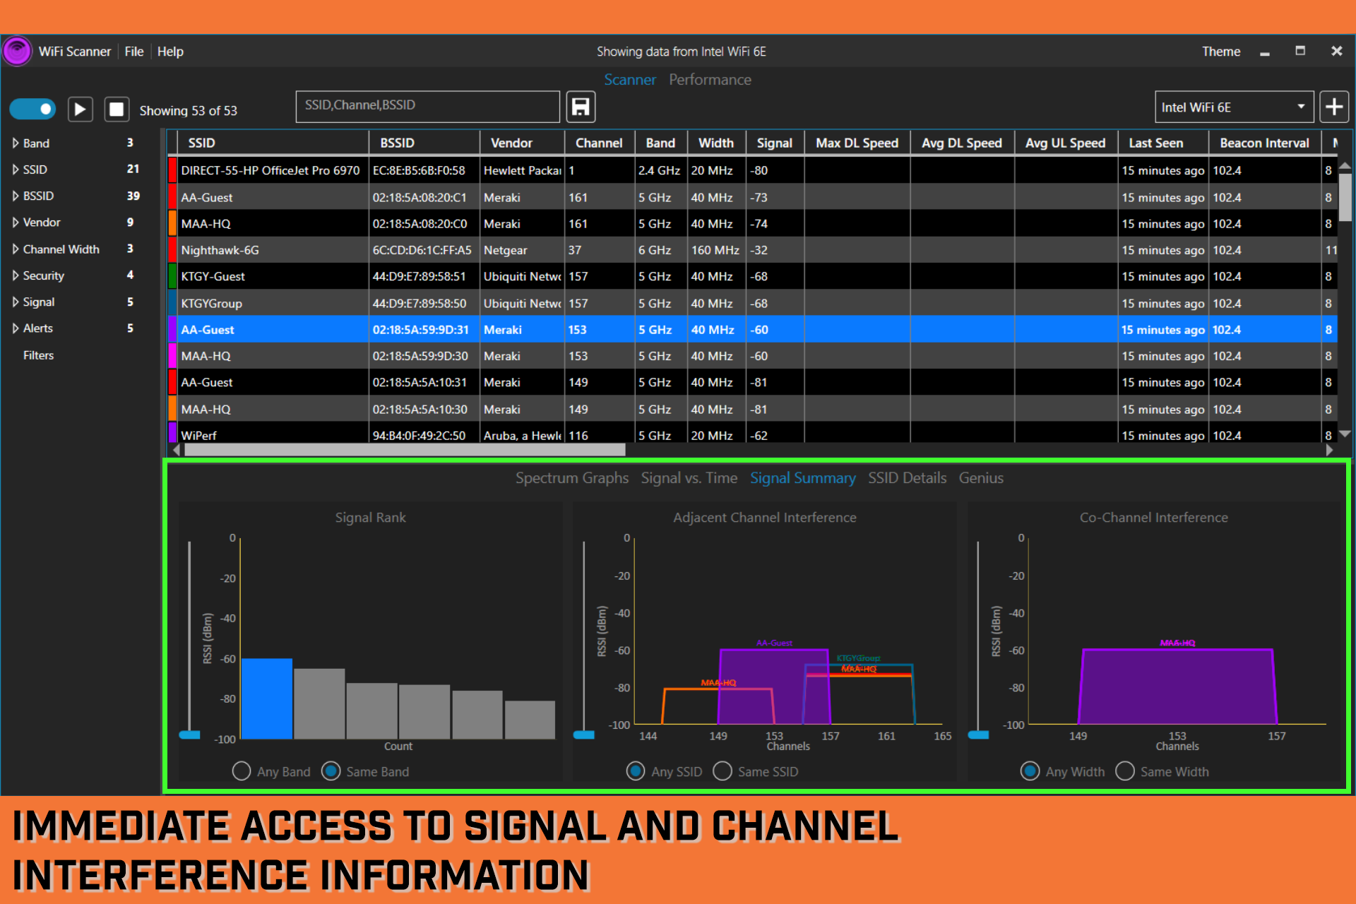Expand the Security filter group
The height and width of the screenshot is (904, 1356).
pos(16,275)
